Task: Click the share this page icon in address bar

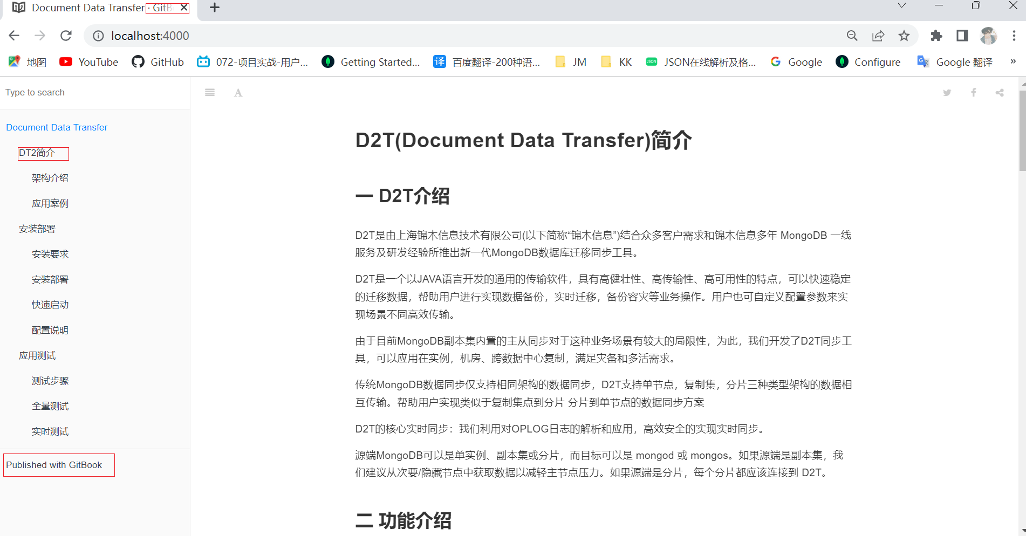Action: tap(878, 36)
